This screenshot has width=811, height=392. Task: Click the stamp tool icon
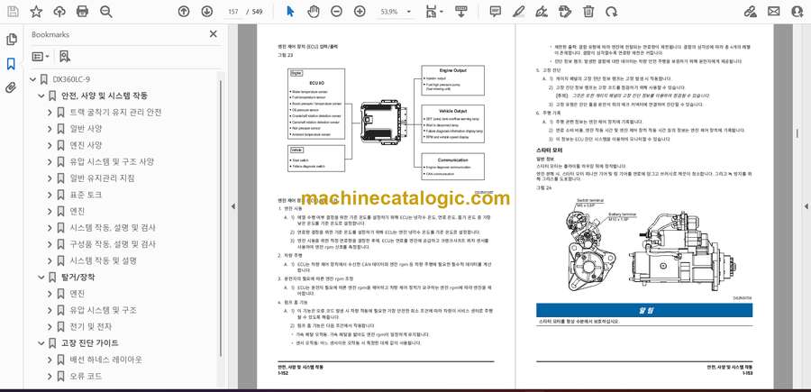565,12
